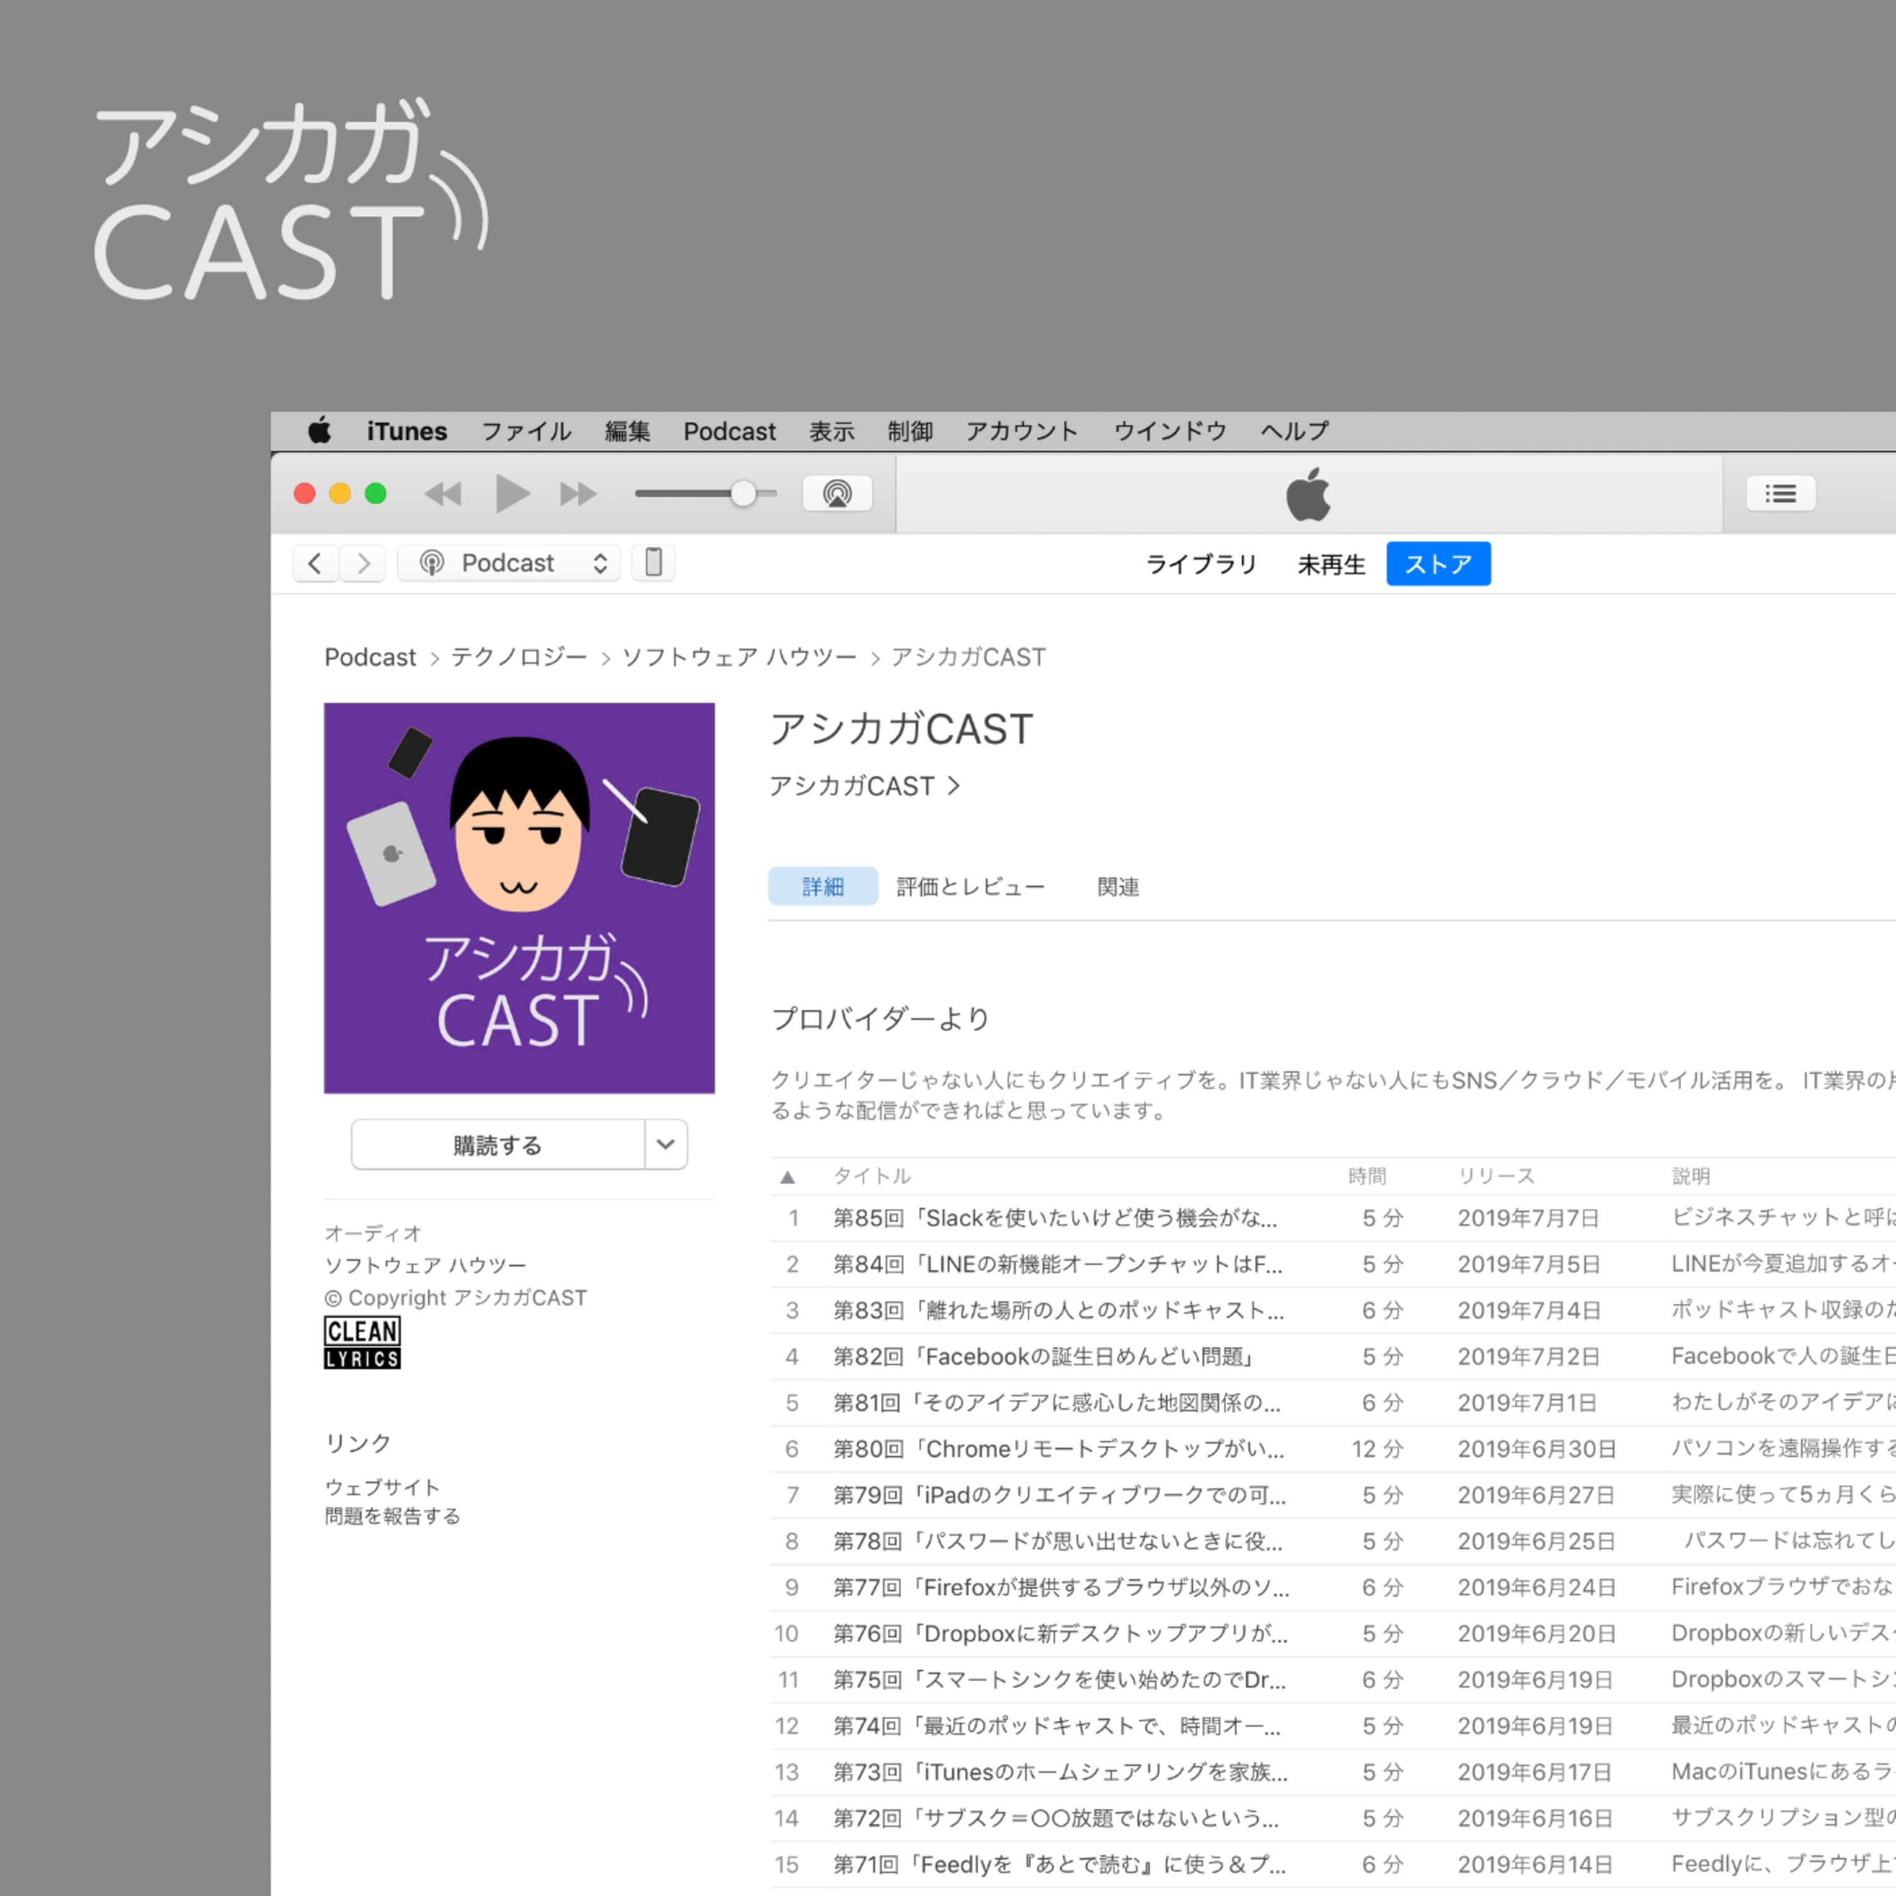This screenshot has height=1896, width=1896.
Task: Open the connected device icon
Action: [x=653, y=562]
